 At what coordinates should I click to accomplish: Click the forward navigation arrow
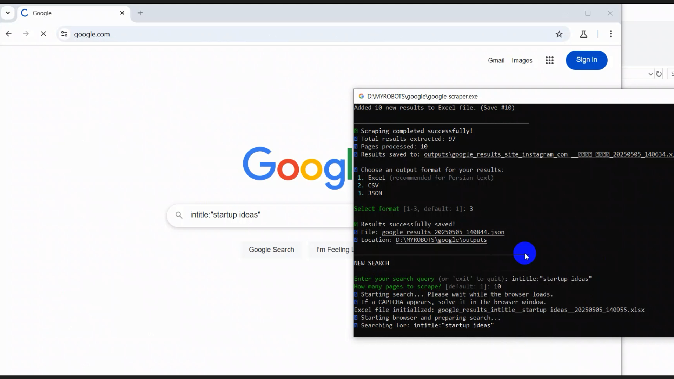[x=26, y=34]
